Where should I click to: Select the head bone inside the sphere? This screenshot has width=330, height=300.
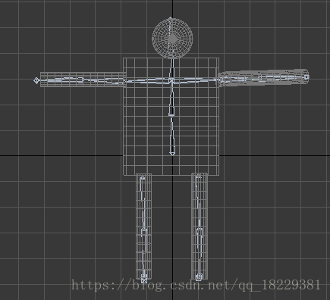[170, 37]
